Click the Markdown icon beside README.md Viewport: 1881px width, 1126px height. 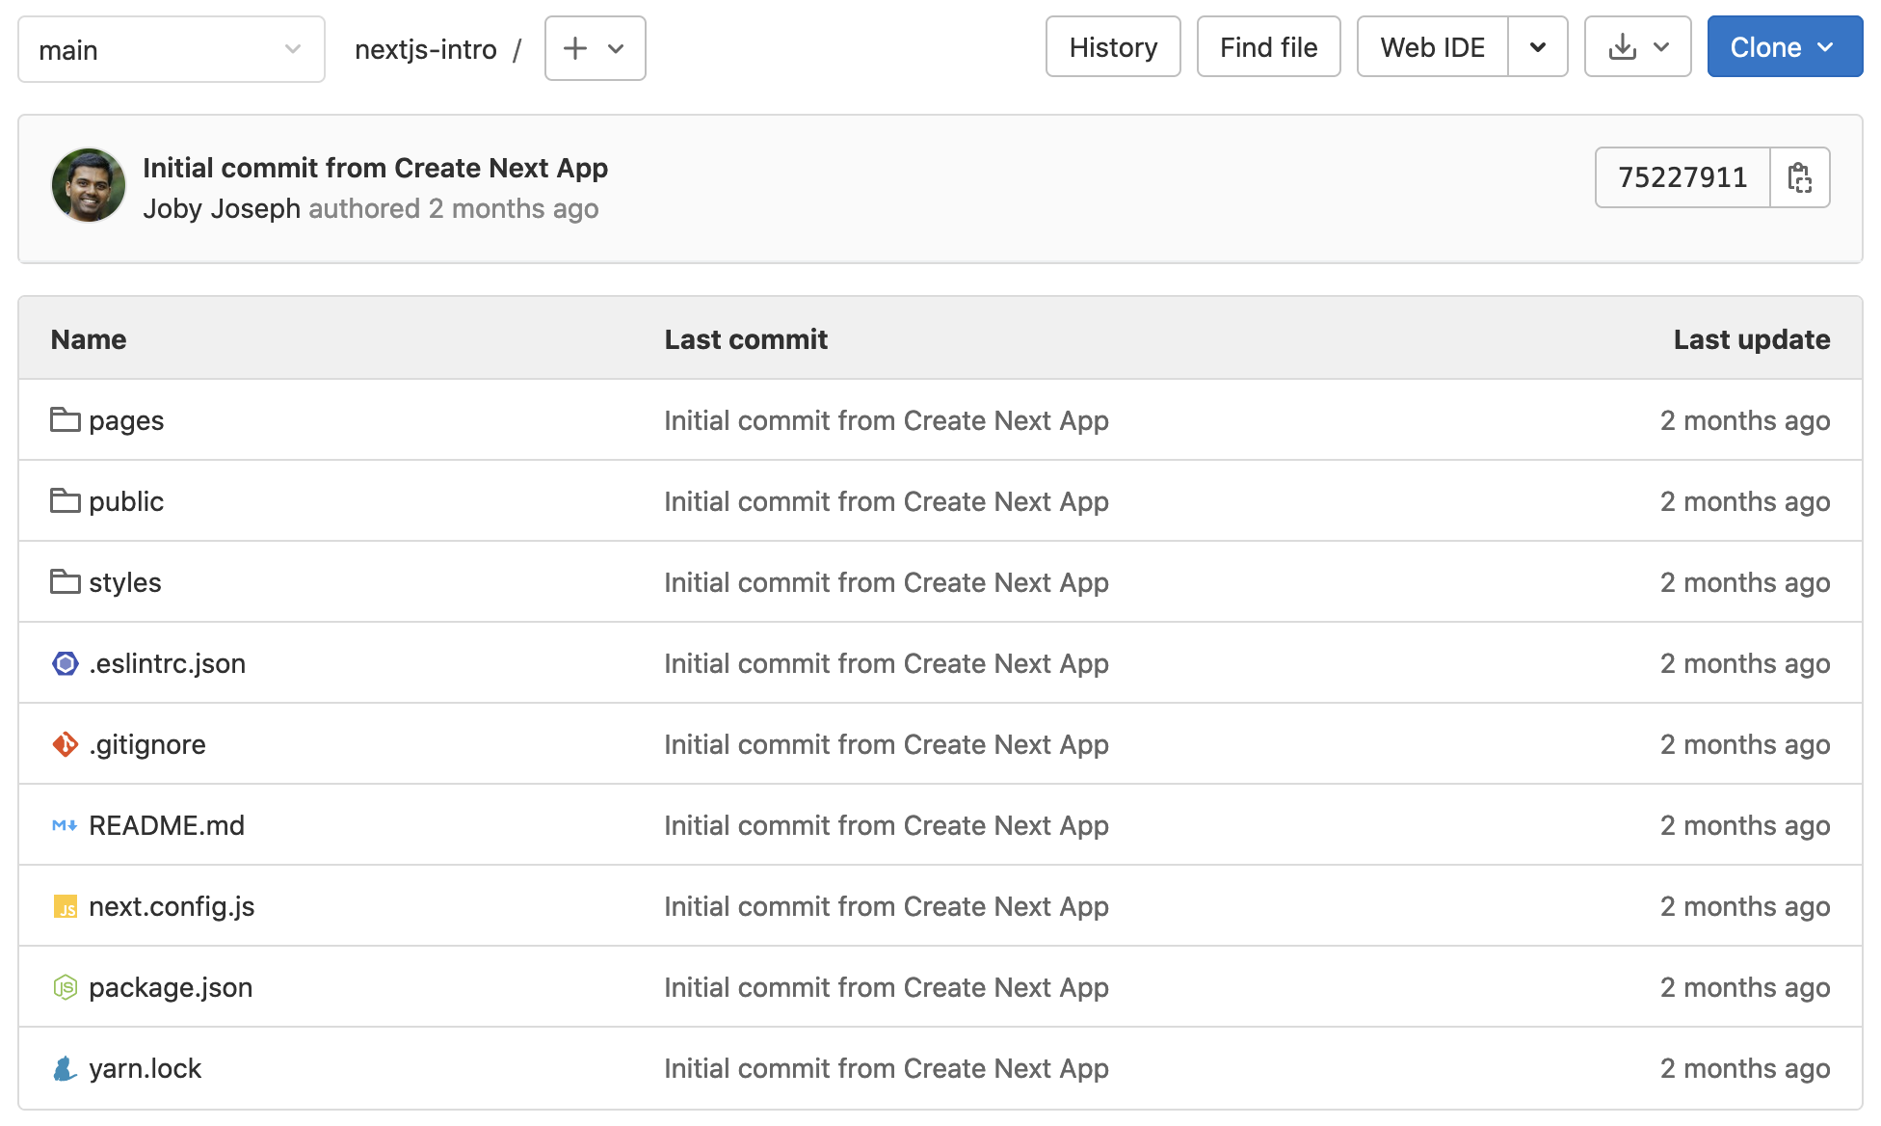64,825
